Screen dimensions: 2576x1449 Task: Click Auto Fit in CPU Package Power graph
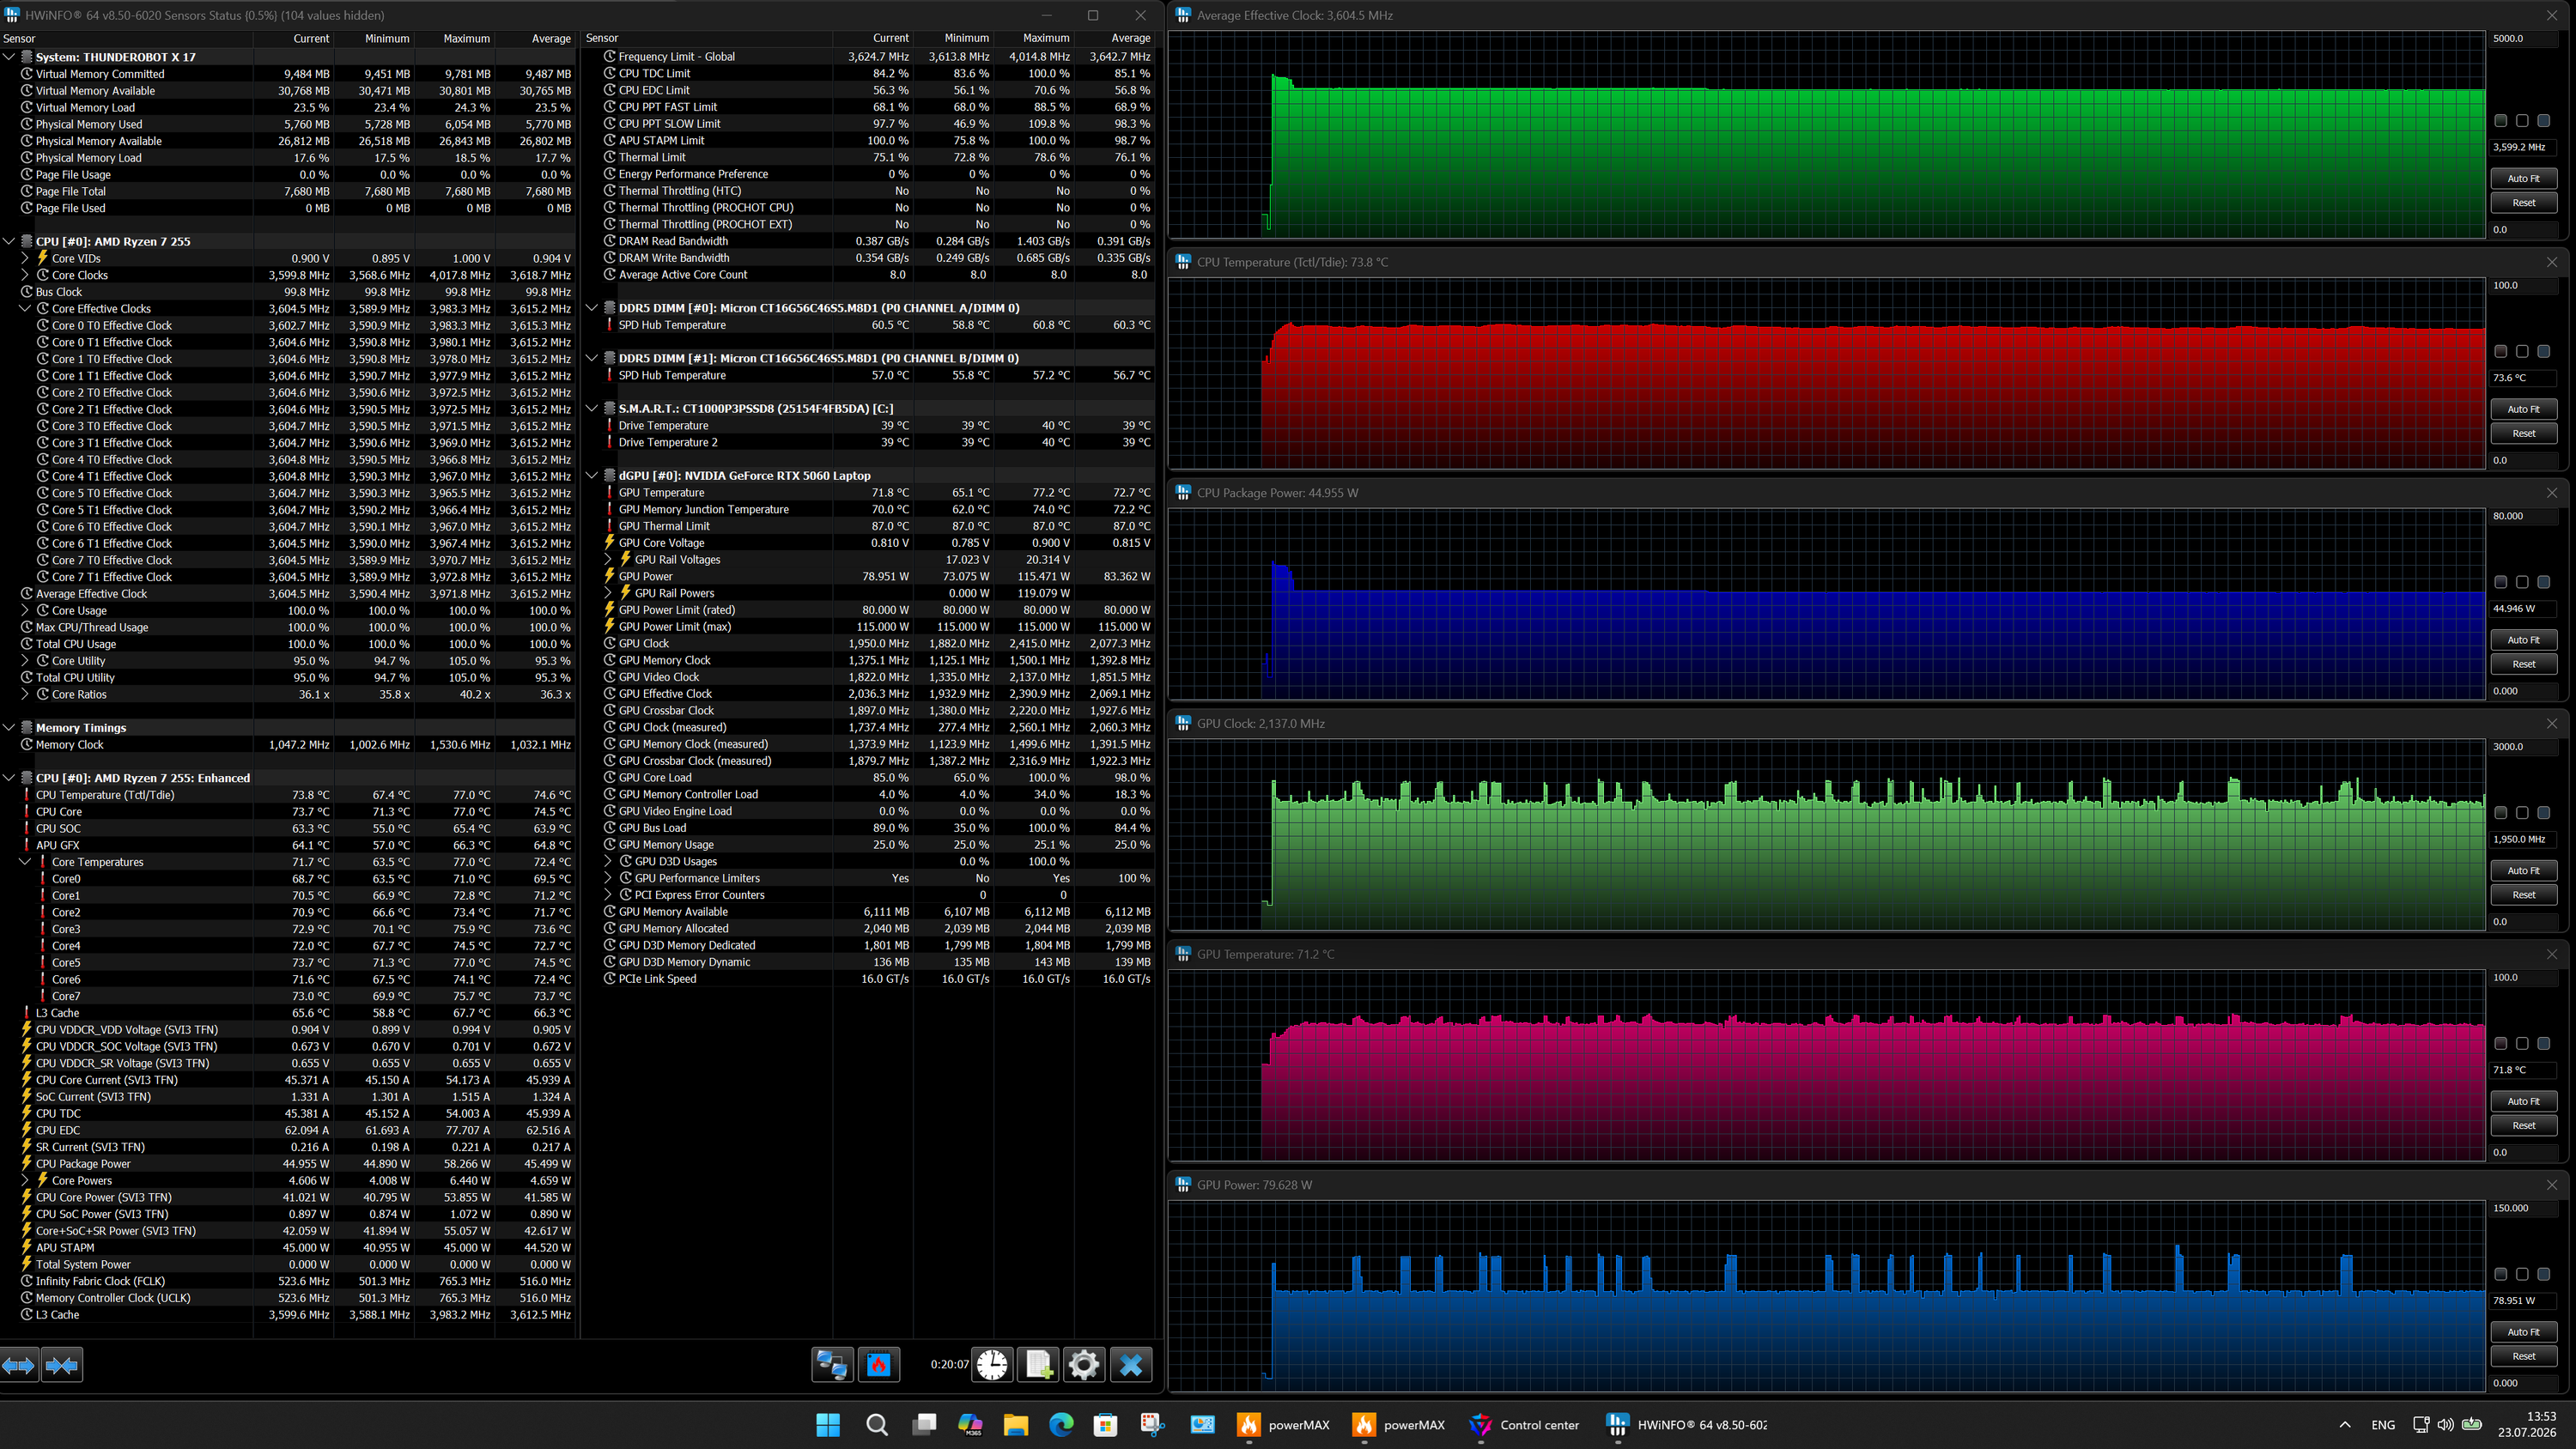point(2523,640)
